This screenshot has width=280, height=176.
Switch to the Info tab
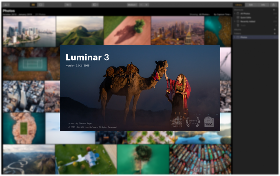tap(263, 5)
